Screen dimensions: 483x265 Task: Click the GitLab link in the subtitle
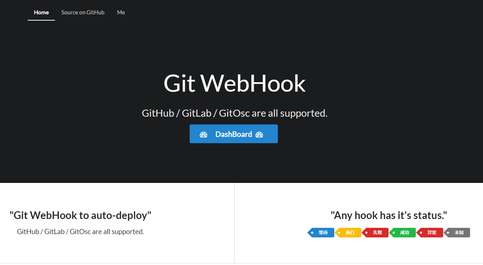(x=197, y=113)
